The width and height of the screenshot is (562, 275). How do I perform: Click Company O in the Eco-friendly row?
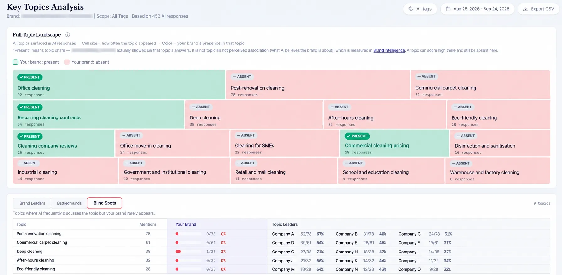(x=409, y=269)
